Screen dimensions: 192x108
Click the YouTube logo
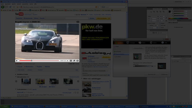tap(19, 14)
